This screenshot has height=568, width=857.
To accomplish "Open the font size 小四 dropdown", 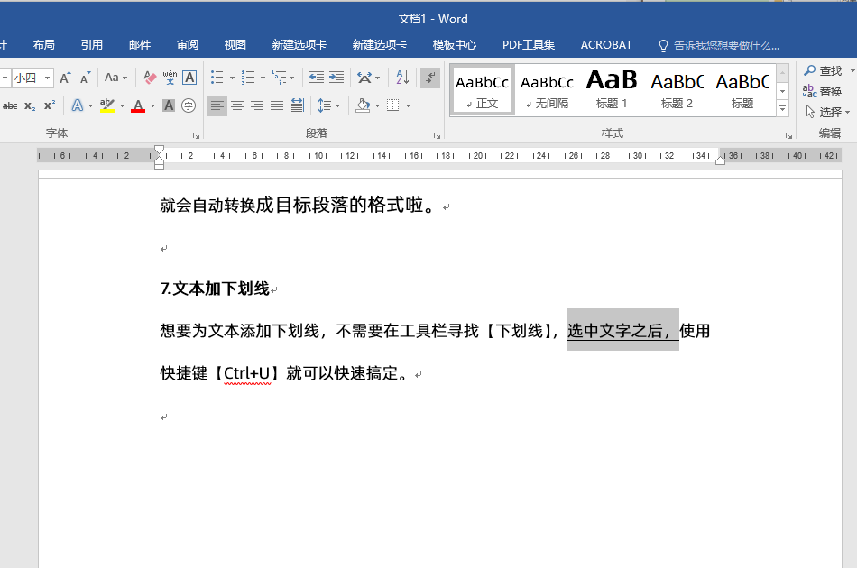I will [47, 78].
